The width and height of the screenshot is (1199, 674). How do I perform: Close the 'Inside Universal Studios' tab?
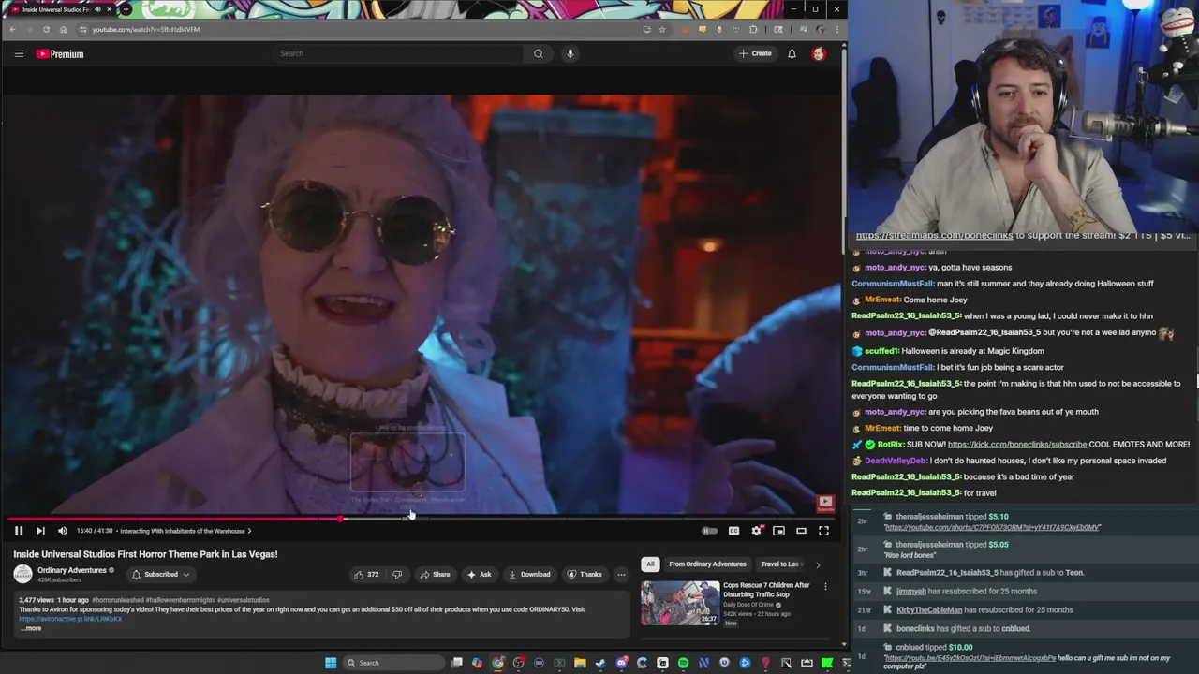[109, 9]
